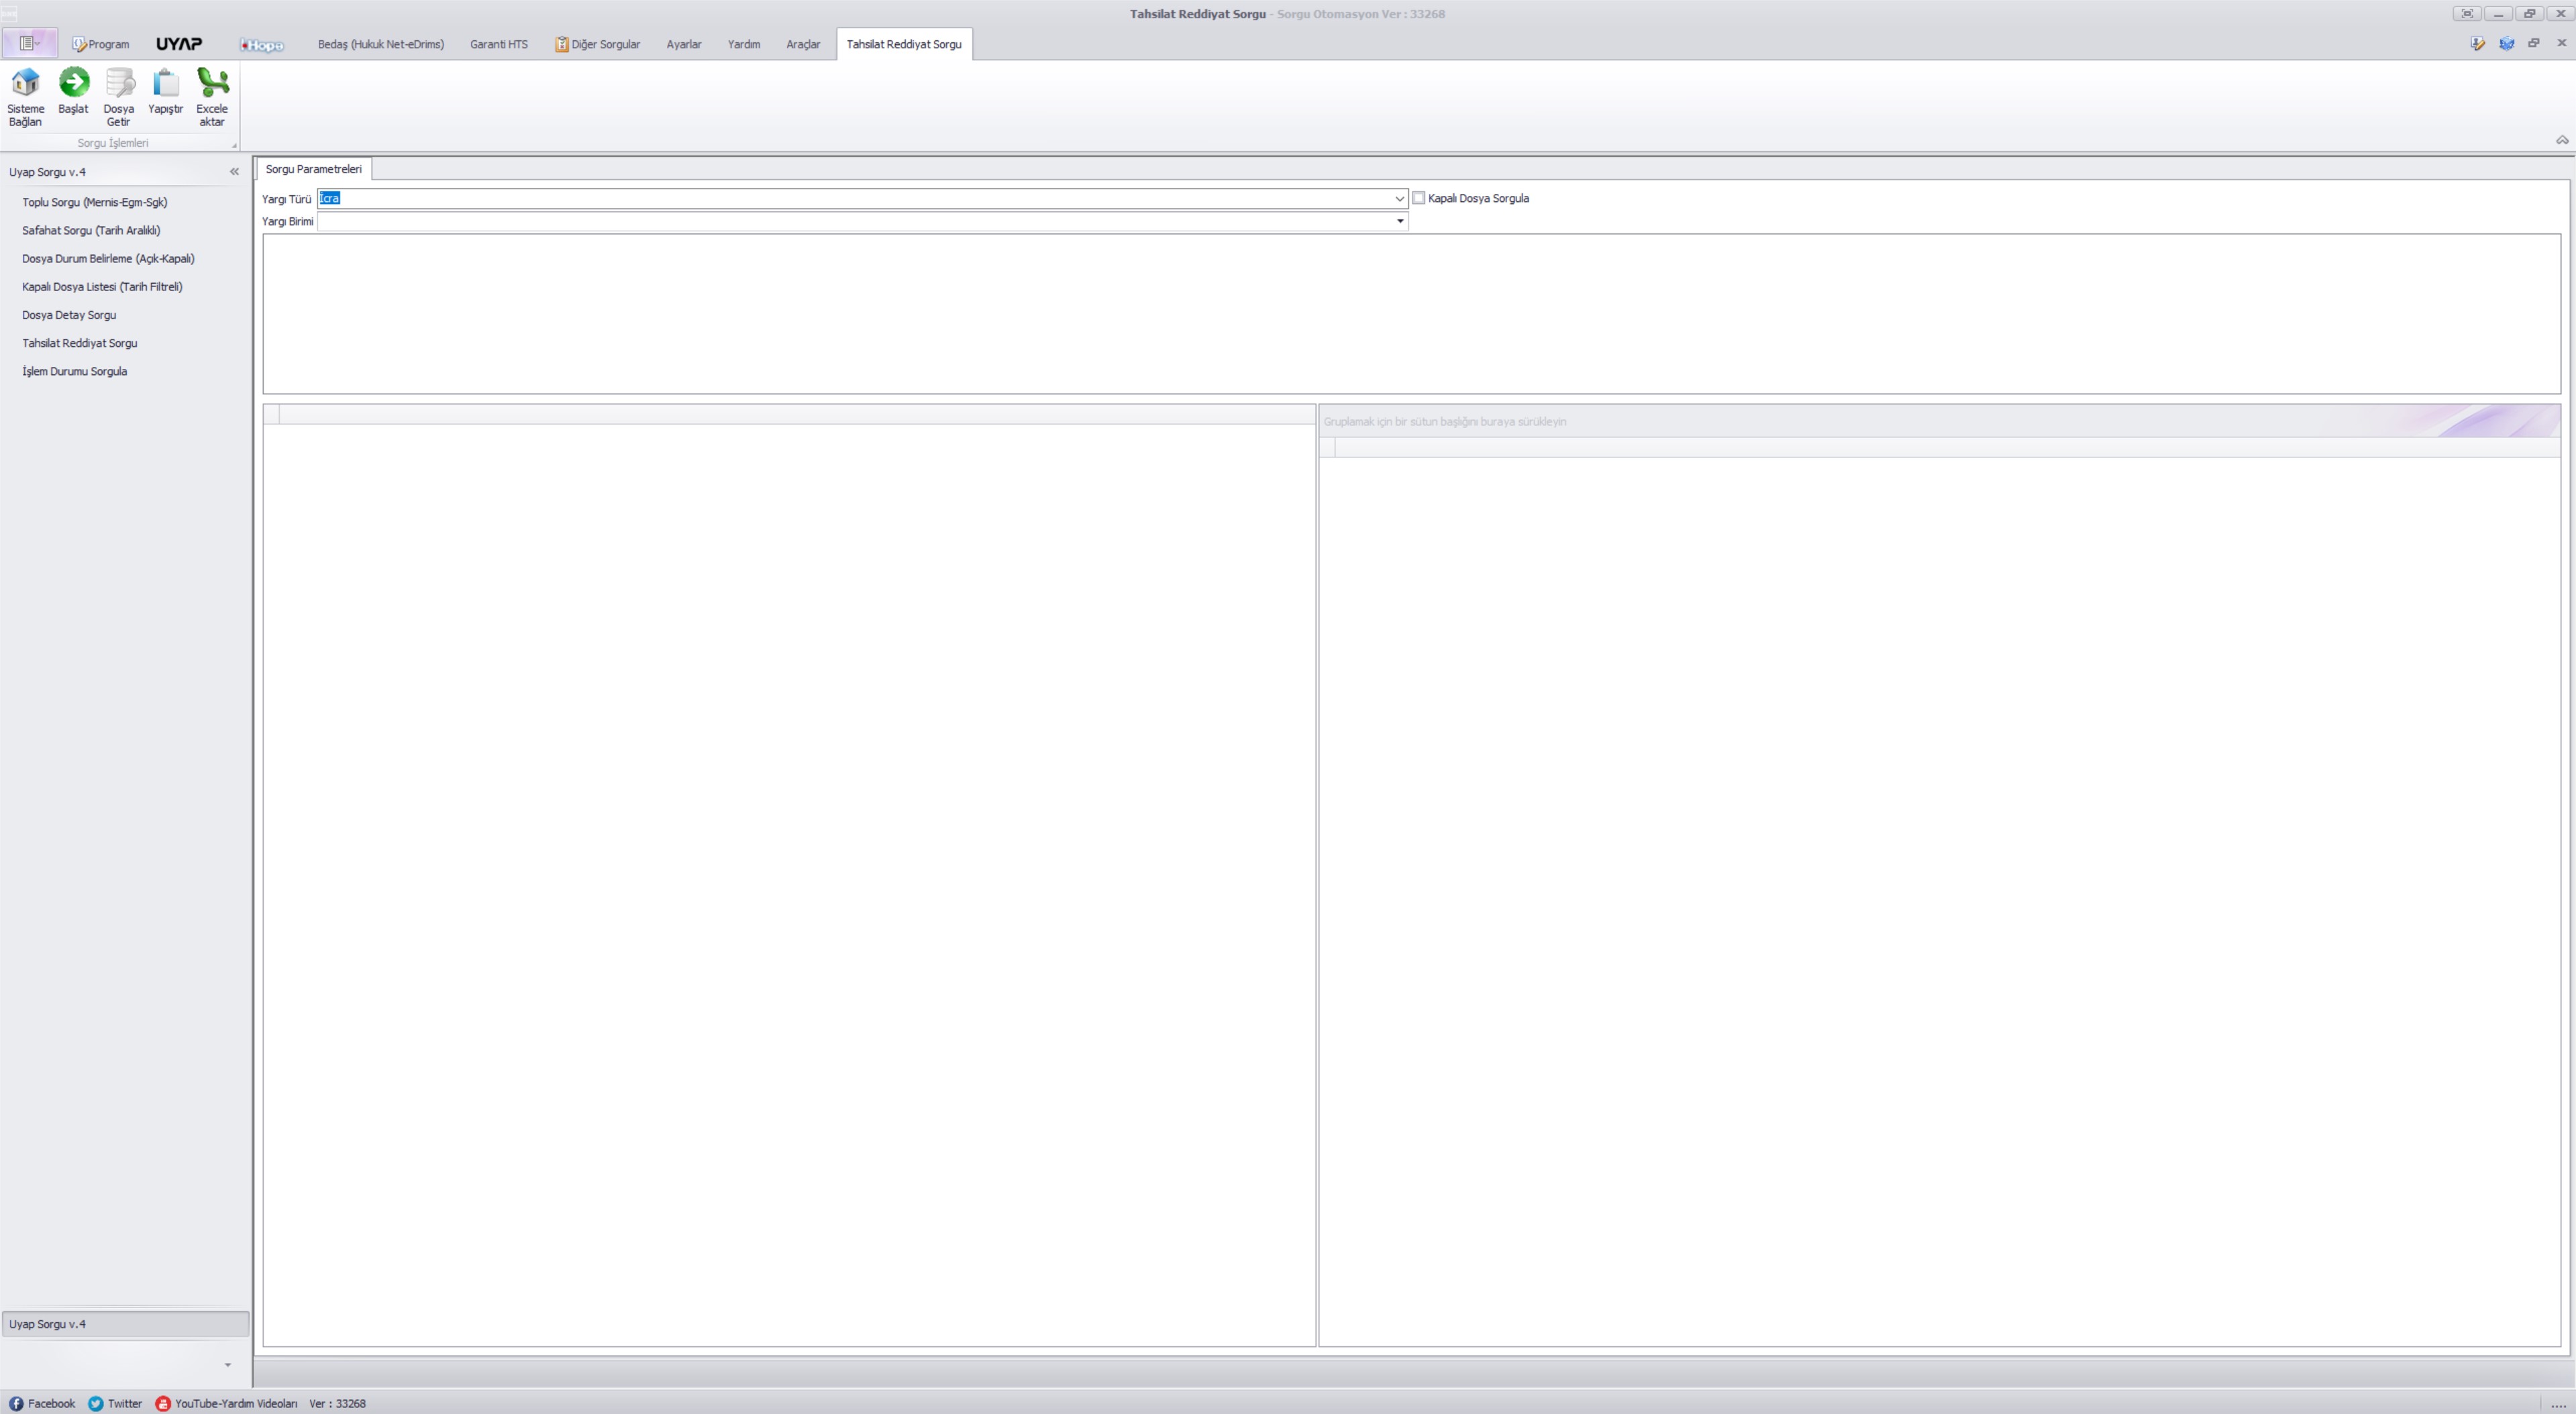Click the Sisteme Bağlan icon

(25, 82)
